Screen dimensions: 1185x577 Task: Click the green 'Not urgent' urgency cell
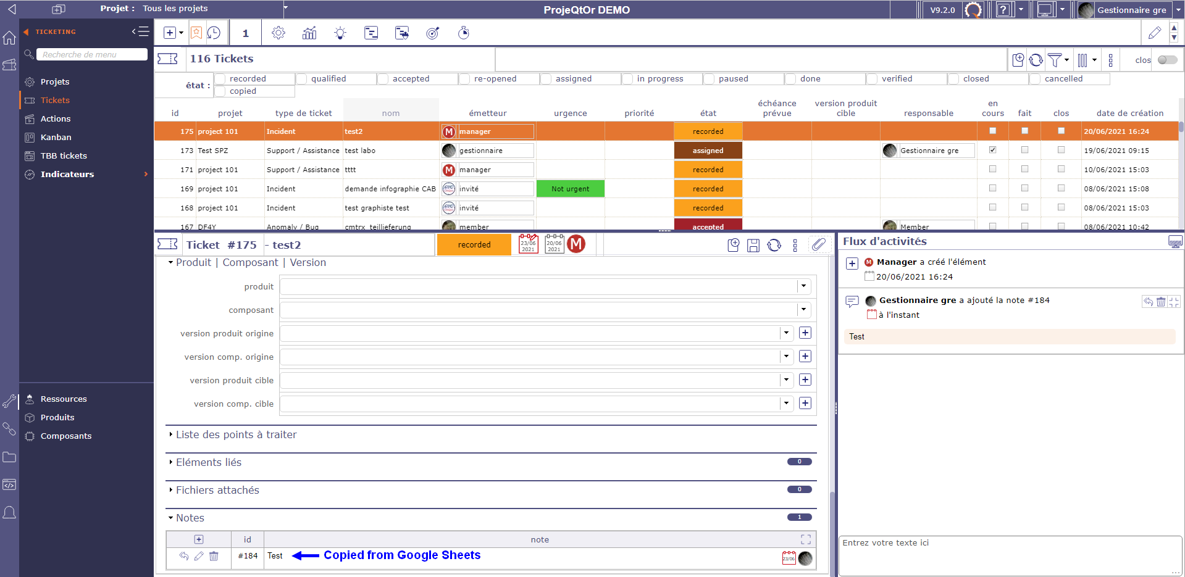tap(570, 189)
